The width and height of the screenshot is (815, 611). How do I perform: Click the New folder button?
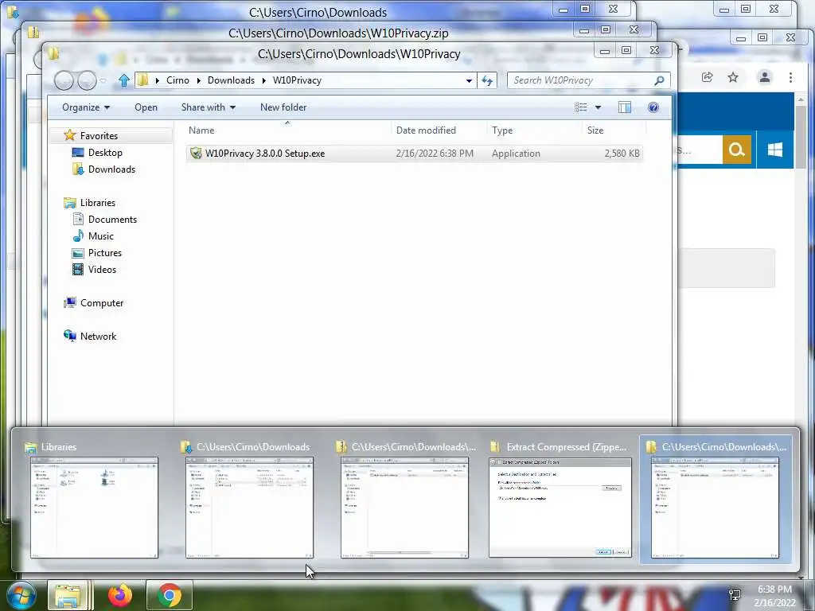coord(283,107)
